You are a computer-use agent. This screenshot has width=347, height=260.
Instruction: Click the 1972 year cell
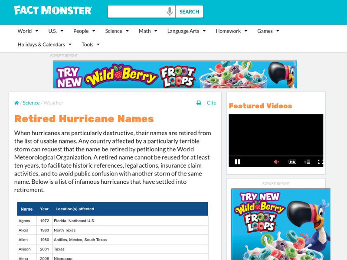click(x=45, y=221)
